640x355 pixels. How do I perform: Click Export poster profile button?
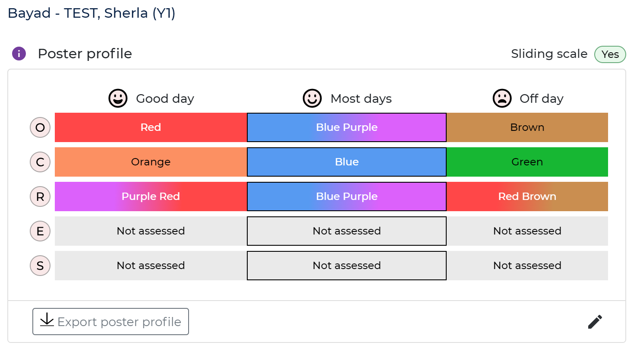(110, 322)
